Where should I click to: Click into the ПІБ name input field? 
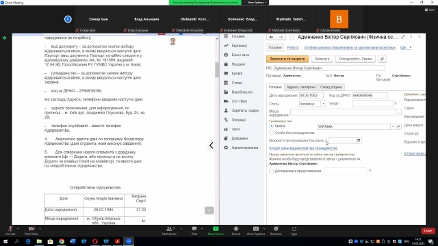329,68
